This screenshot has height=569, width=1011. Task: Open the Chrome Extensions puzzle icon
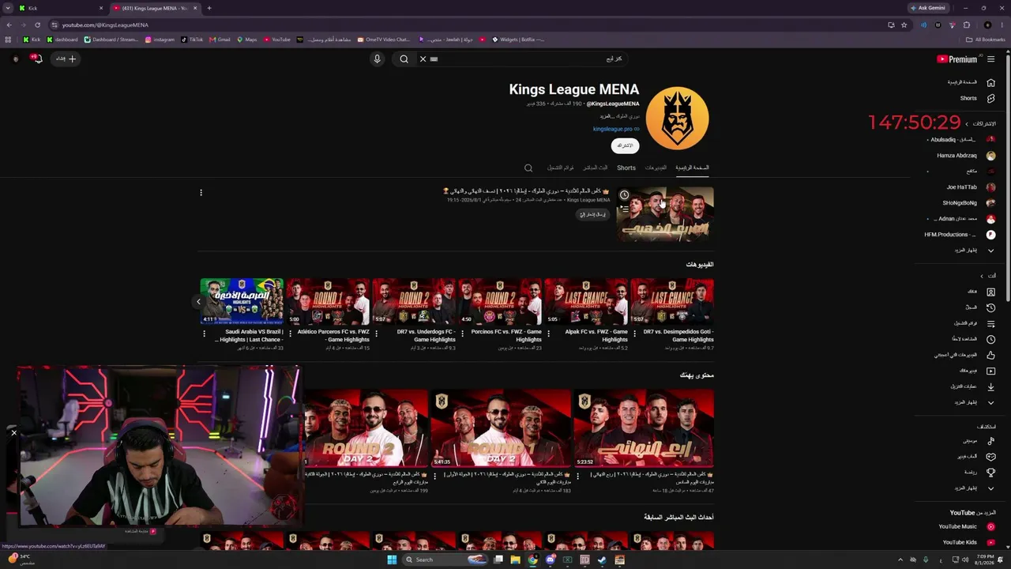[966, 24]
